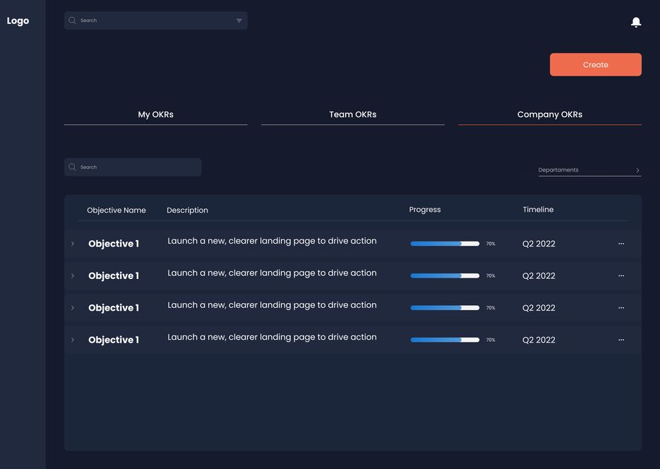This screenshot has width=660, height=469.
Task: Click the Progress column header
Action: [x=425, y=209]
